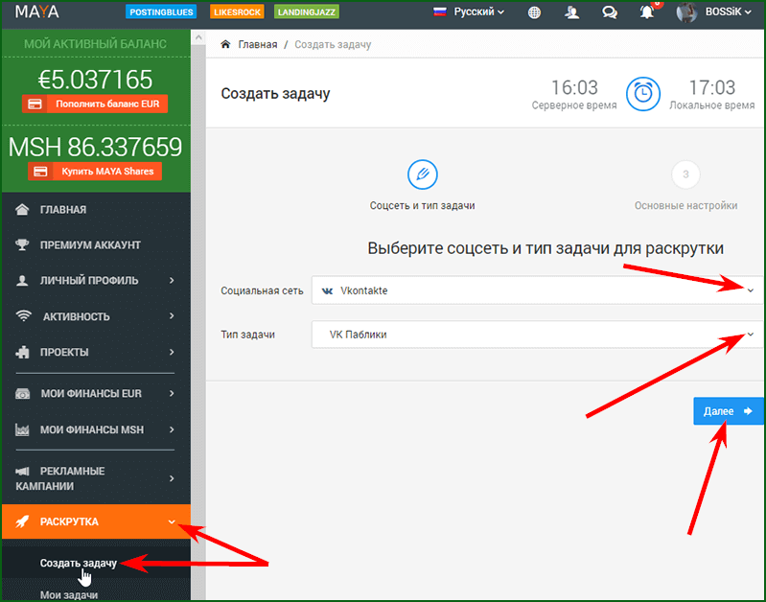This screenshot has height=602, width=766.
Task: Open LIKESROCK link
Action: coord(237,12)
